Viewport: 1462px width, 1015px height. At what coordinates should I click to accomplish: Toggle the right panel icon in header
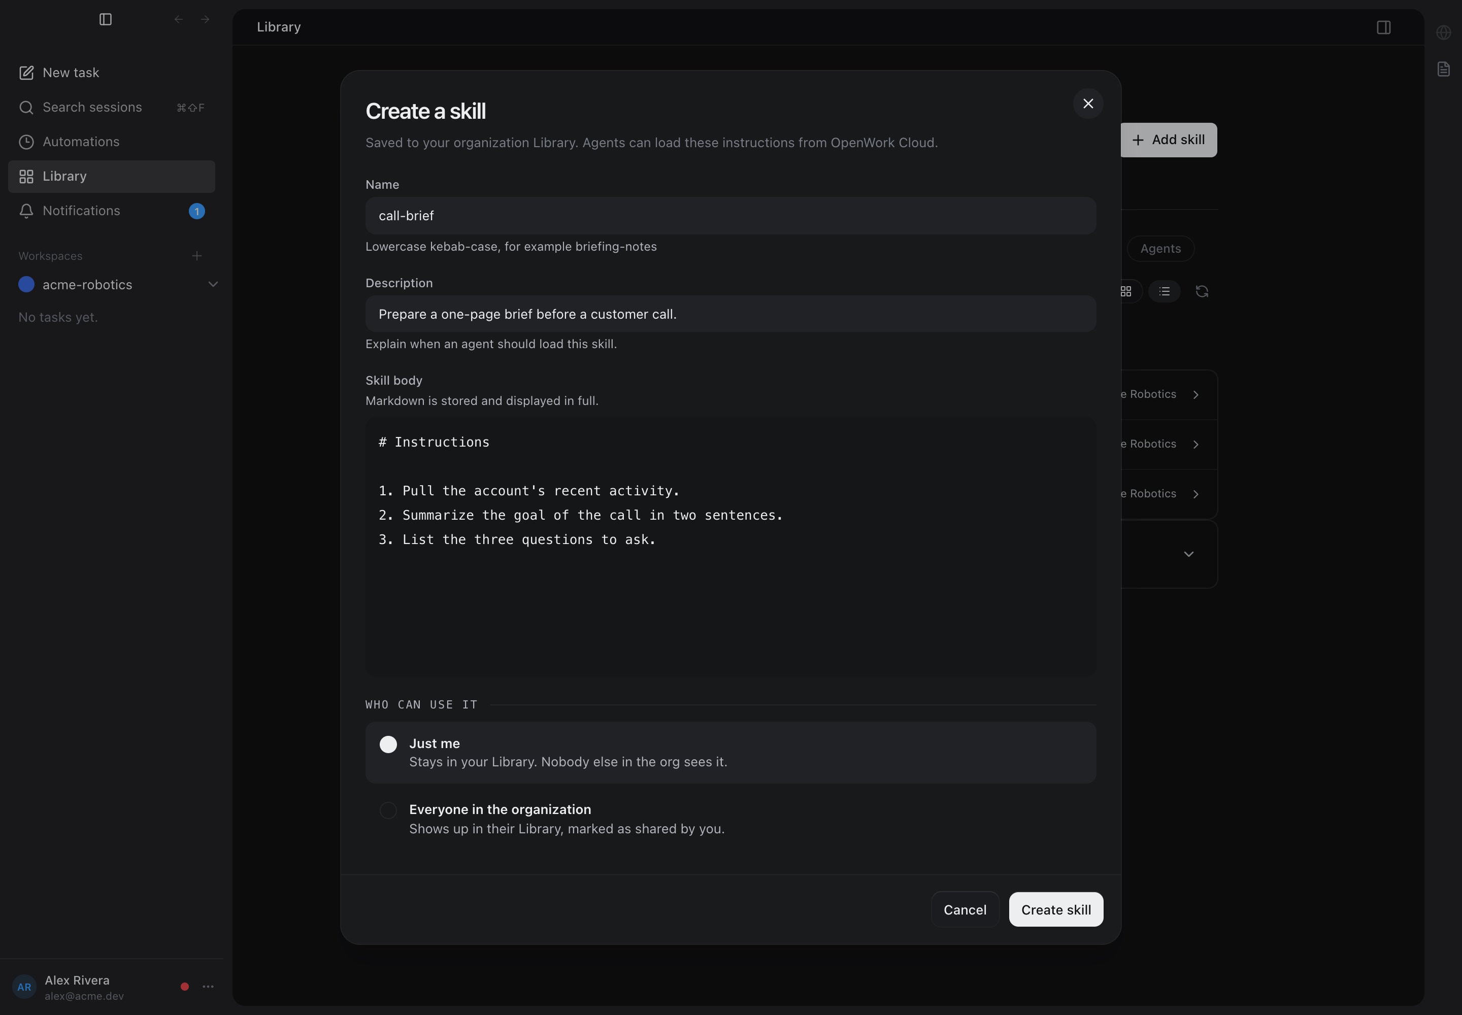point(1383,27)
